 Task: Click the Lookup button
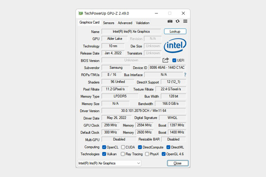[175, 32]
